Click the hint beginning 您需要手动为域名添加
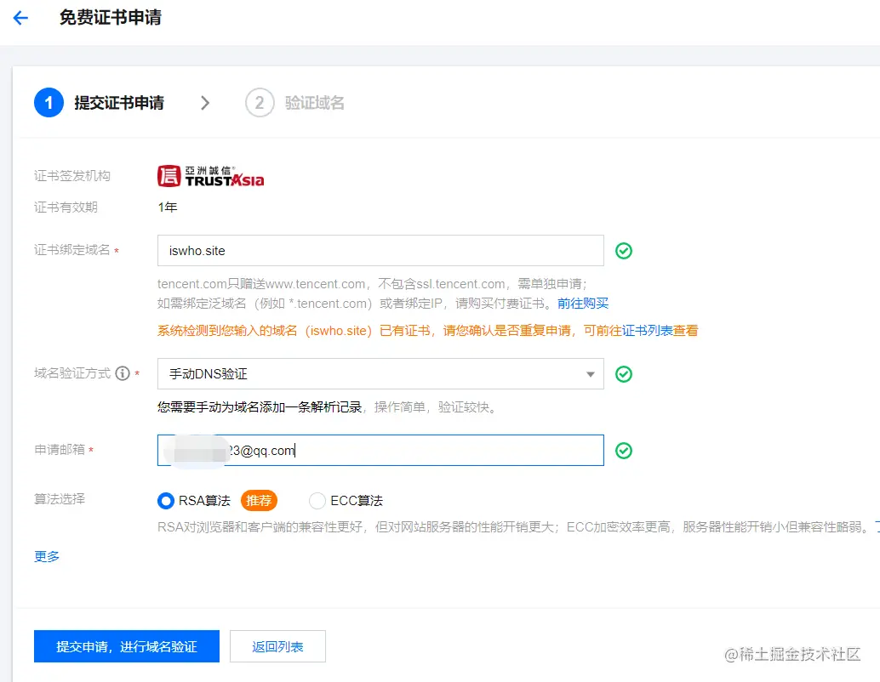Viewport: 880px width, 682px height. 327,407
